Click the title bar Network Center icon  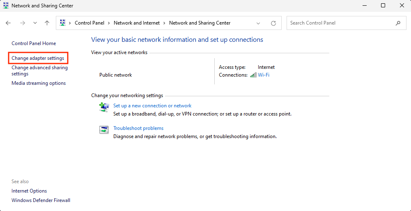[6, 5]
